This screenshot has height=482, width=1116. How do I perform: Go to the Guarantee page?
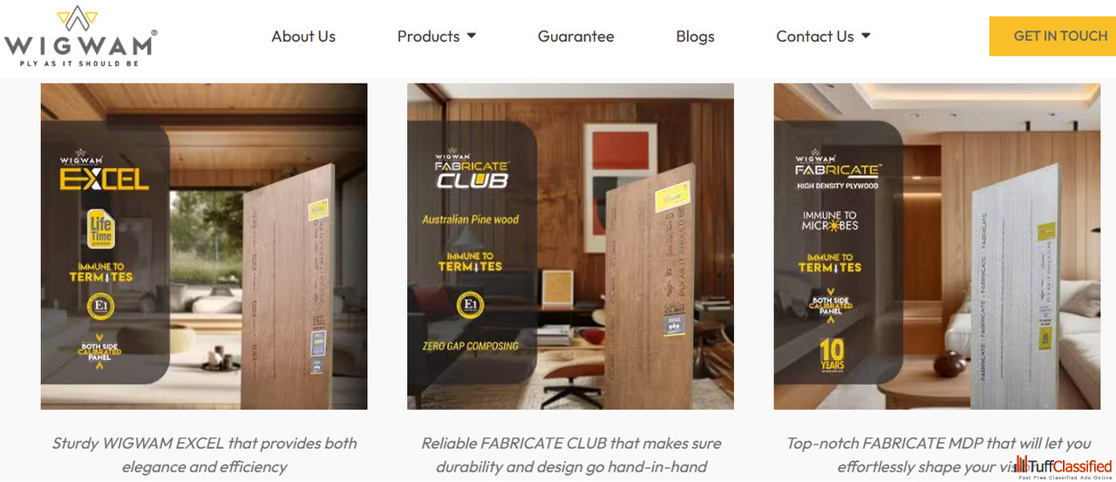575,37
